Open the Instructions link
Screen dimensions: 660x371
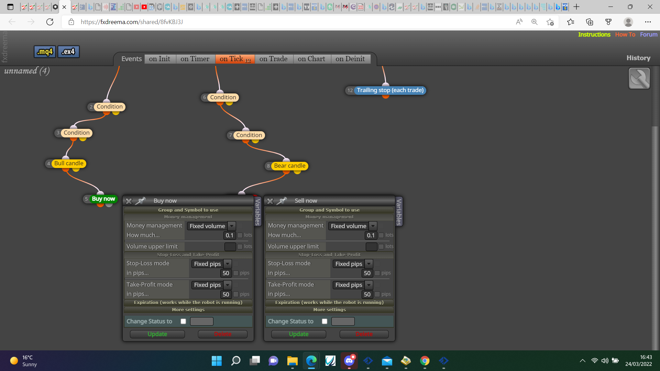594,35
